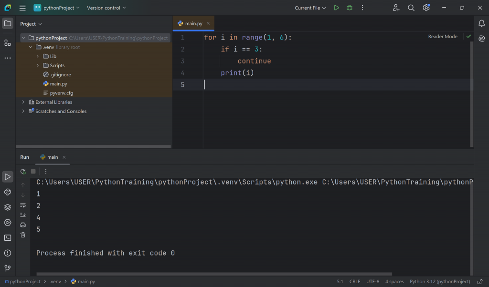The width and height of the screenshot is (489, 287).
Task: Open the Git tool window icon
Action: 8,268
